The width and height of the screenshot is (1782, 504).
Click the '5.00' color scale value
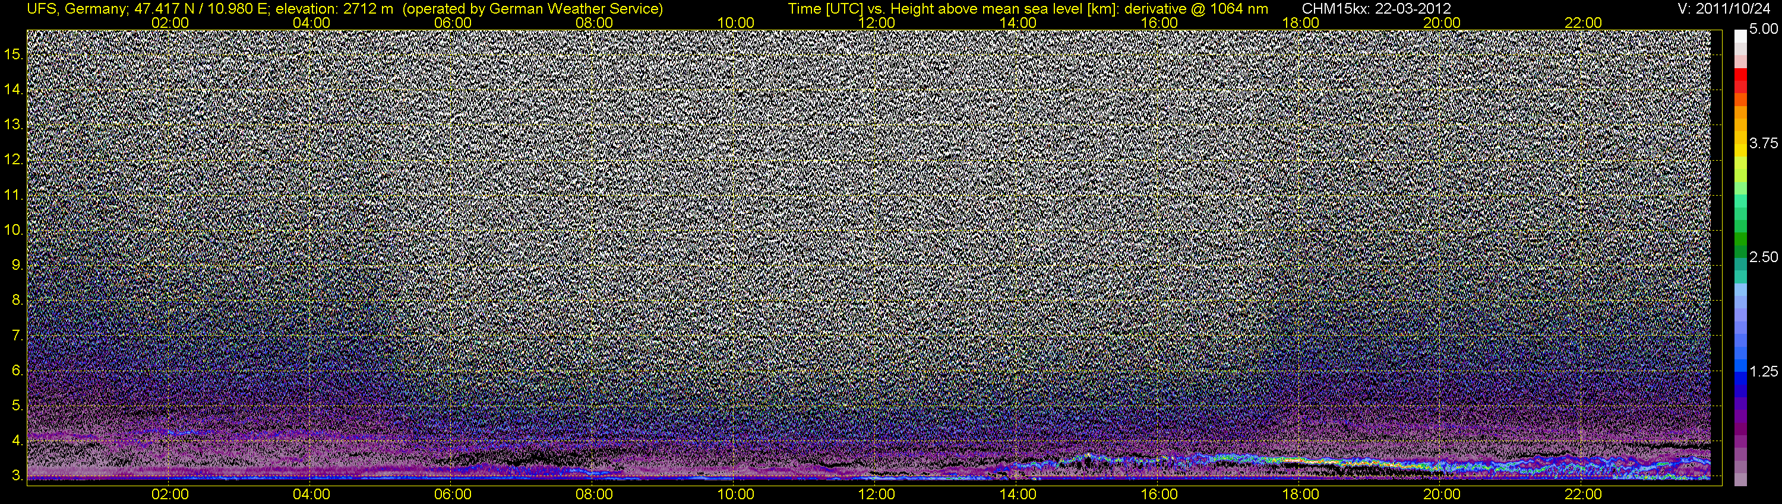coord(1762,30)
